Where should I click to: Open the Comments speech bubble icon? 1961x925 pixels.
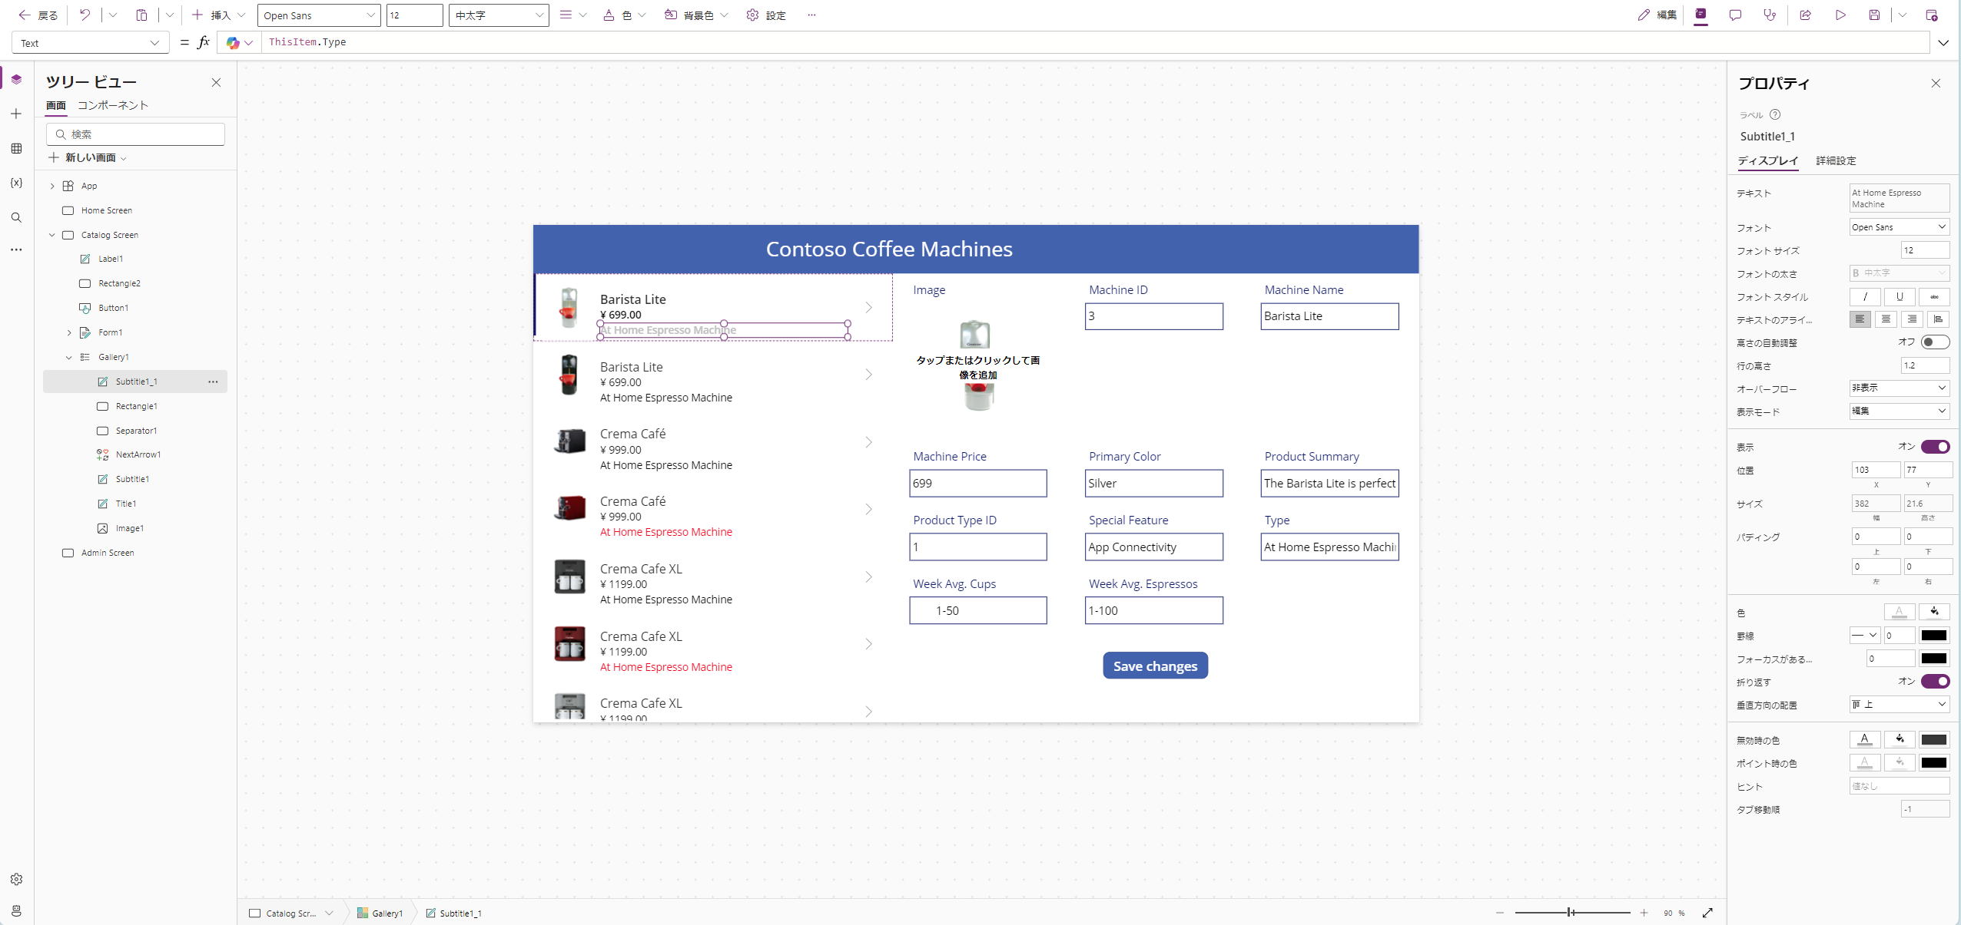(x=1735, y=15)
